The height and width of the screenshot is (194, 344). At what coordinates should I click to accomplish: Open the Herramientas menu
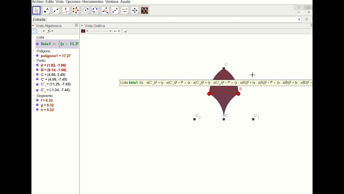tap(93, 2)
